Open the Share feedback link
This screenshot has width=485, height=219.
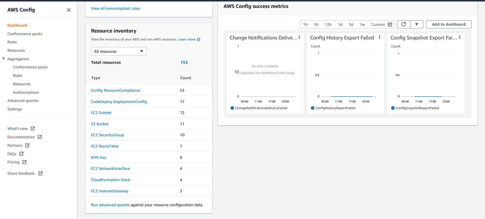(x=21, y=173)
